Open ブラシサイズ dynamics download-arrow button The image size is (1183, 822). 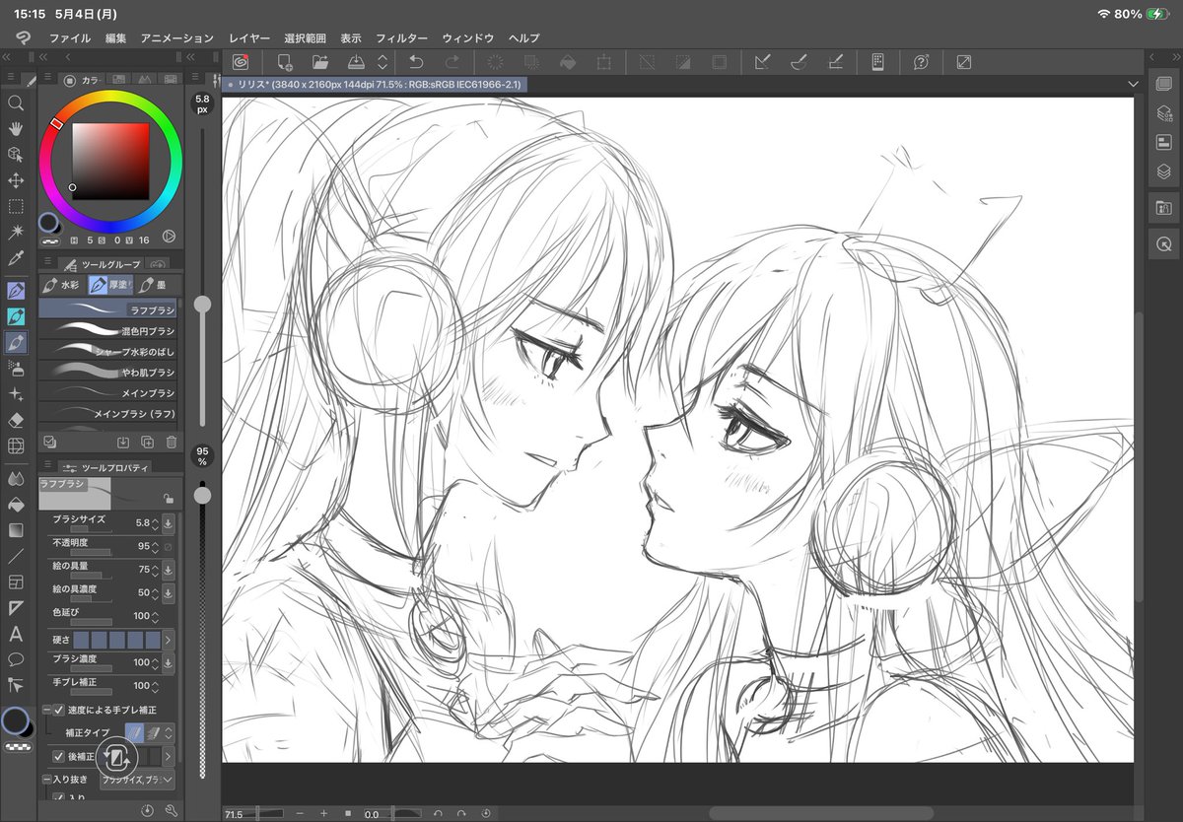coord(168,522)
